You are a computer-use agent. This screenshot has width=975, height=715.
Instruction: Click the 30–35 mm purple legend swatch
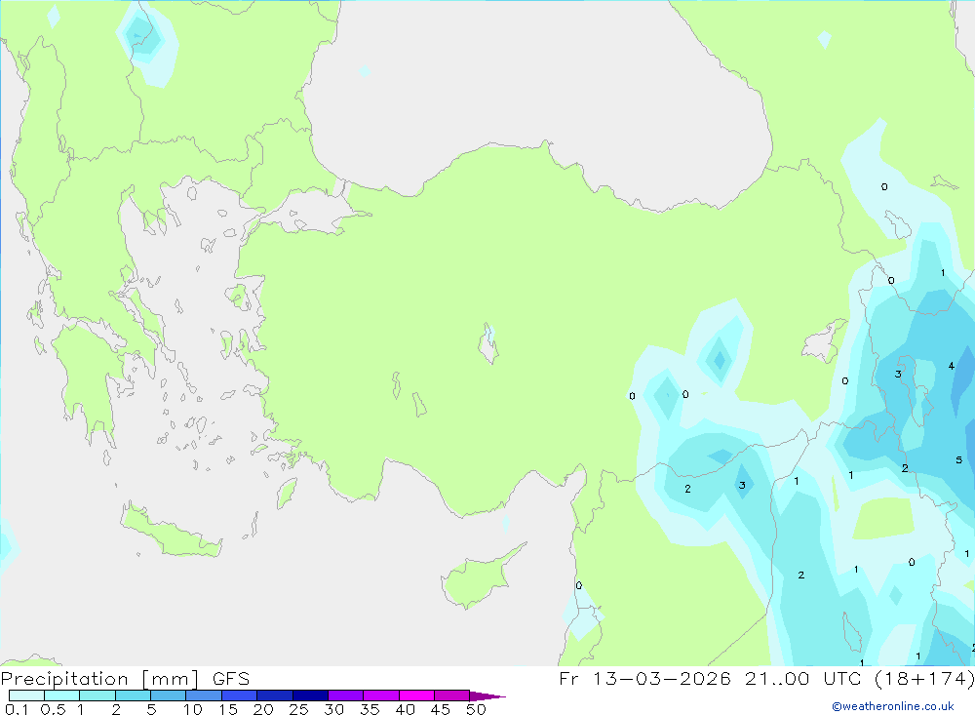click(x=346, y=695)
